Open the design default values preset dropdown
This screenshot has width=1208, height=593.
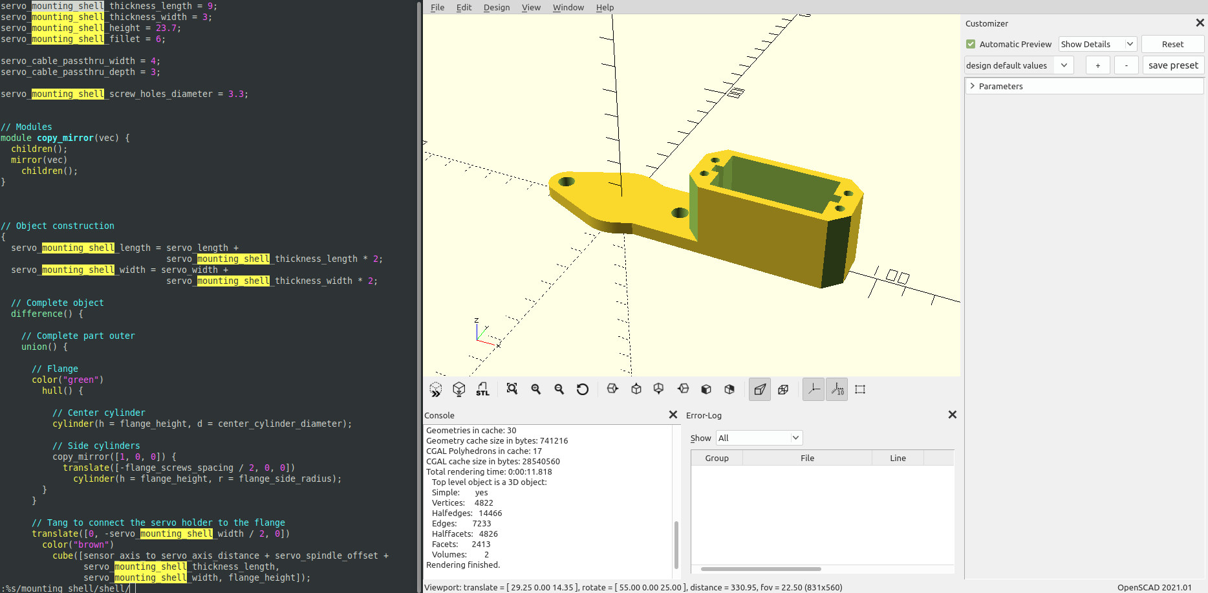(x=1019, y=65)
